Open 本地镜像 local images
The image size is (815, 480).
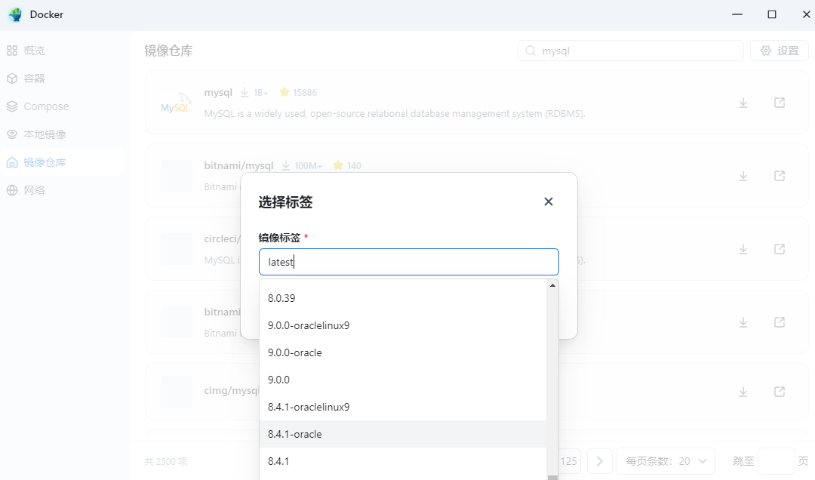[61, 134]
